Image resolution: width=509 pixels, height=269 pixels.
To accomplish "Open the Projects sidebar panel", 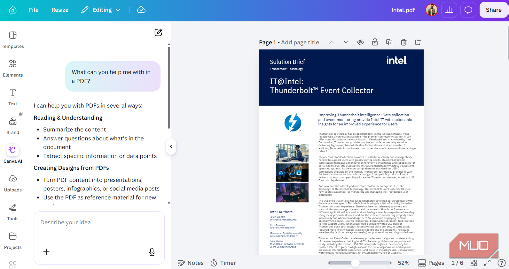I will [x=13, y=241].
